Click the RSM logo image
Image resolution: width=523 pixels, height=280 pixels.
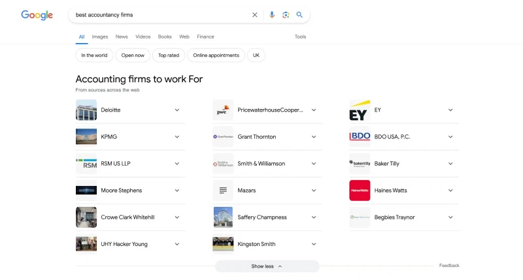click(86, 163)
